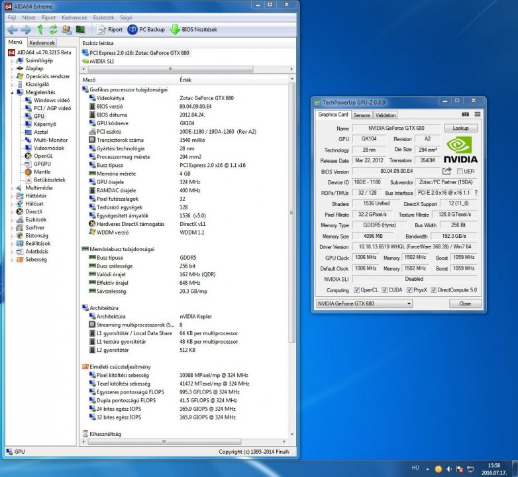Collapse the Megjelenítés tree node
The image size is (518, 477).
click(x=12, y=92)
